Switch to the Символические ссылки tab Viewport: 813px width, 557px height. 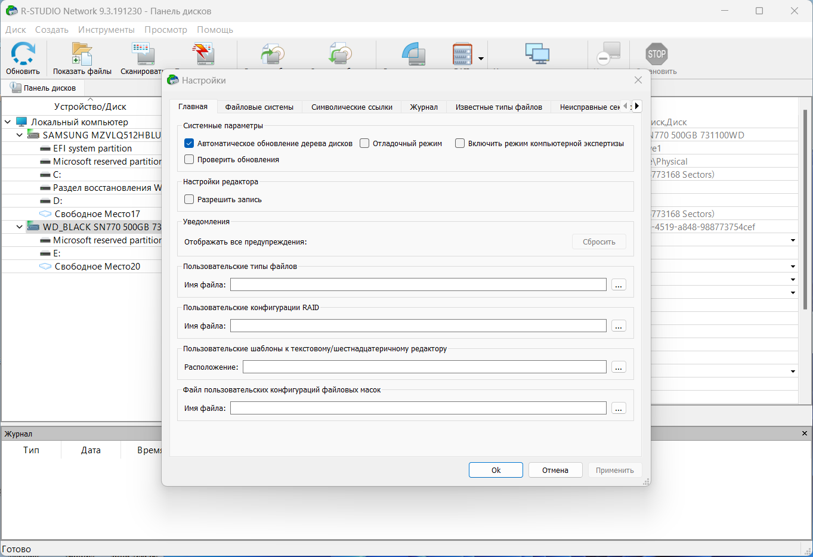tap(352, 107)
